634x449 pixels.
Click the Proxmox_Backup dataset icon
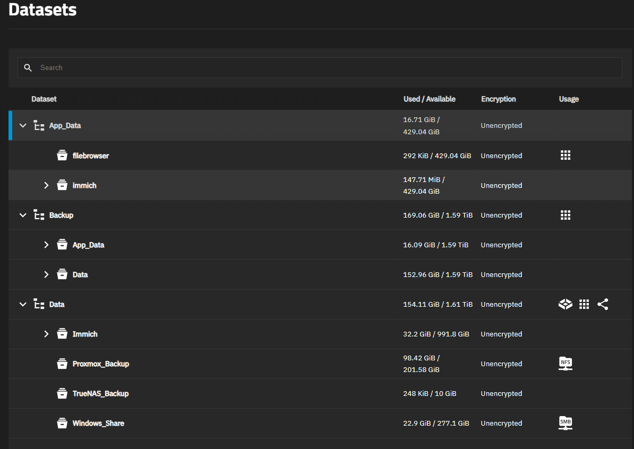pos(62,364)
